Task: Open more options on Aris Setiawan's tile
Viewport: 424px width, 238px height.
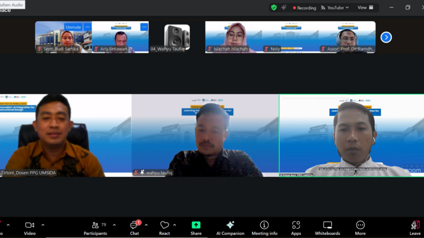Action: point(144,27)
